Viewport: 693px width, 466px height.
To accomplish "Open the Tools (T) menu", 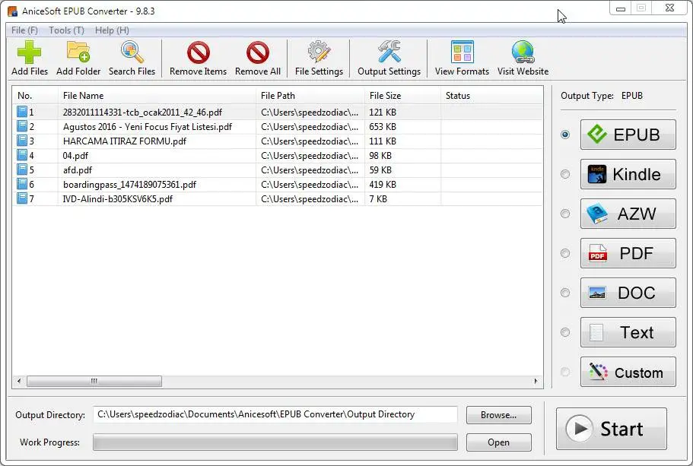I will 66,30.
